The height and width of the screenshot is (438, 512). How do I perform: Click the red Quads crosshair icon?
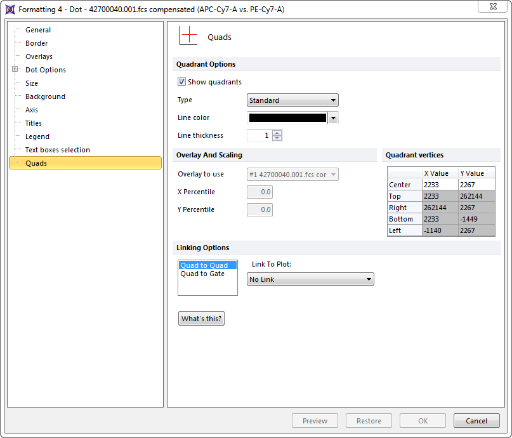[x=188, y=36]
